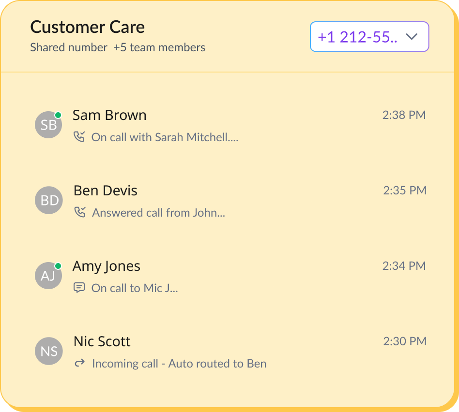Viewport: 459px width, 412px height.
Task: Click the AJ avatar for Amy Jones
Action: pyautogui.click(x=48, y=276)
